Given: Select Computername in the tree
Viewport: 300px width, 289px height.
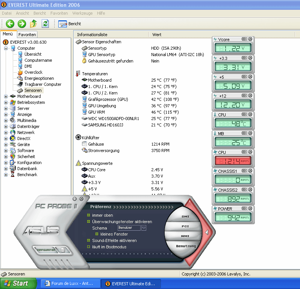Looking at the screenshot, I should (x=38, y=60).
